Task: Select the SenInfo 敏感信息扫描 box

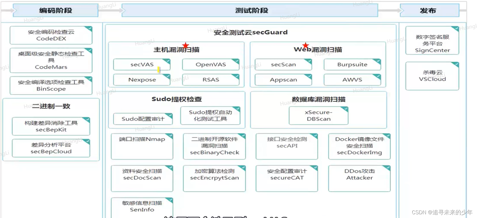Action: point(142,208)
